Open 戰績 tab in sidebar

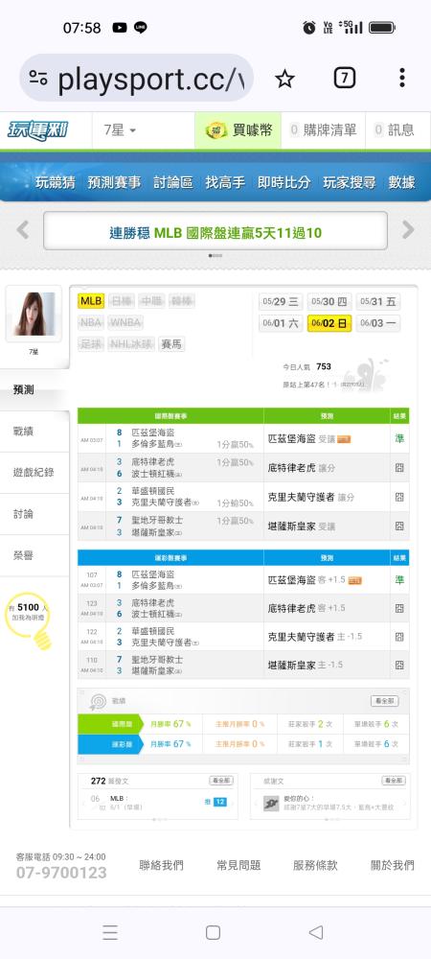click(x=24, y=432)
